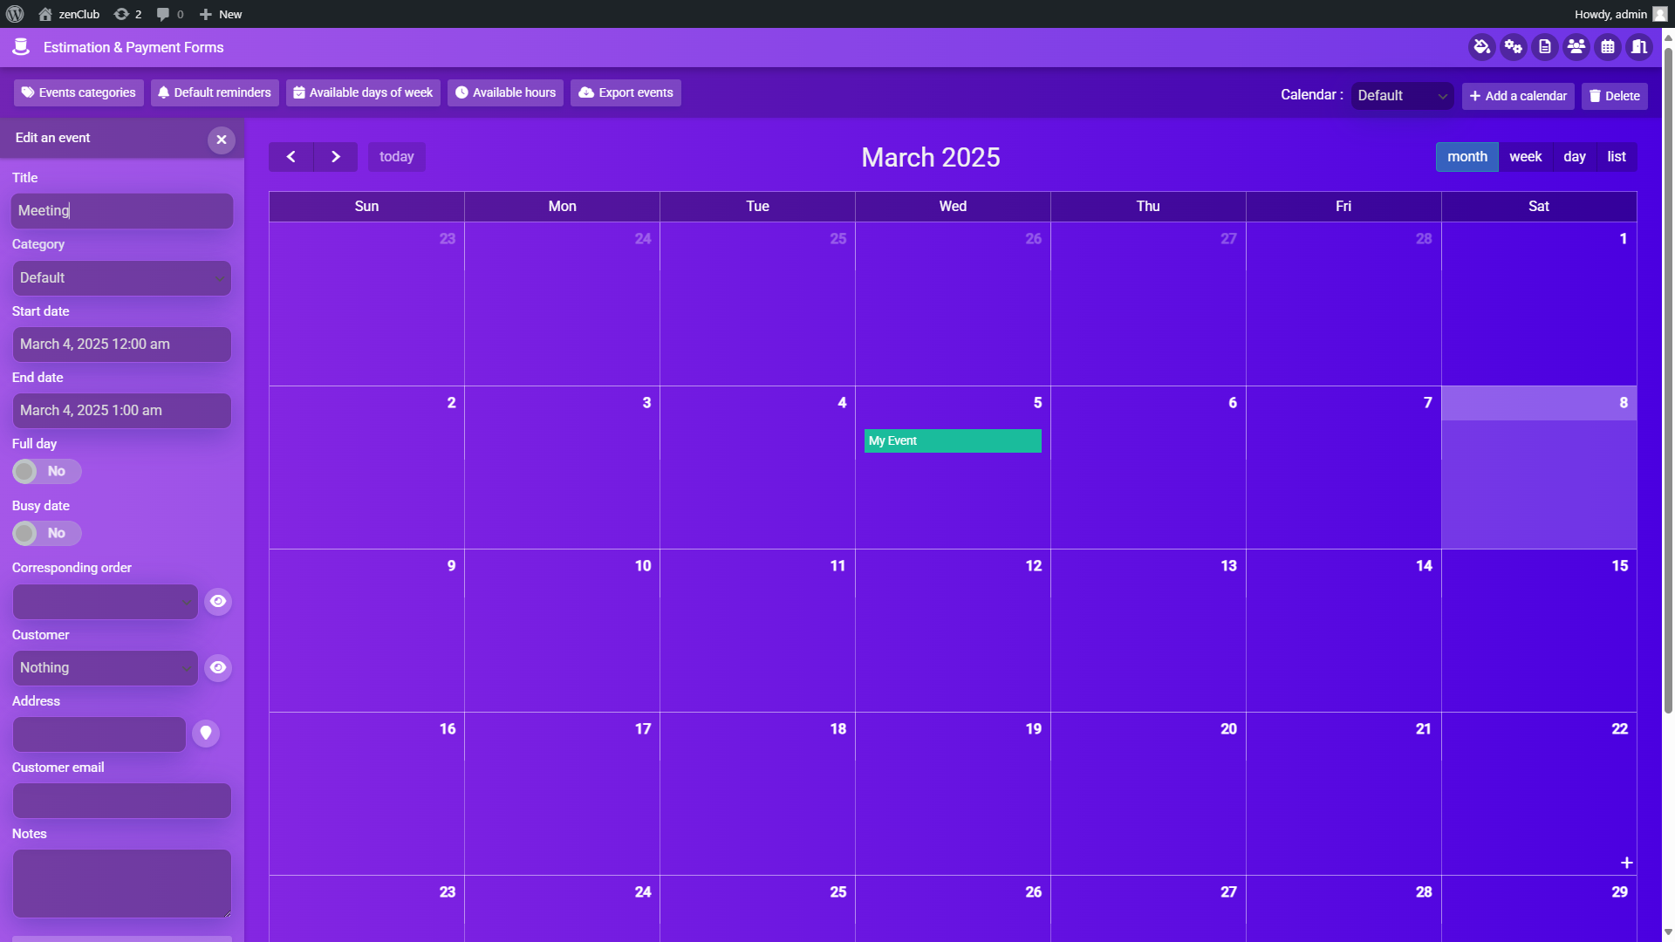Click Add a calendar button
Viewport: 1675px width, 942px height.
[x=1518, y=96]
